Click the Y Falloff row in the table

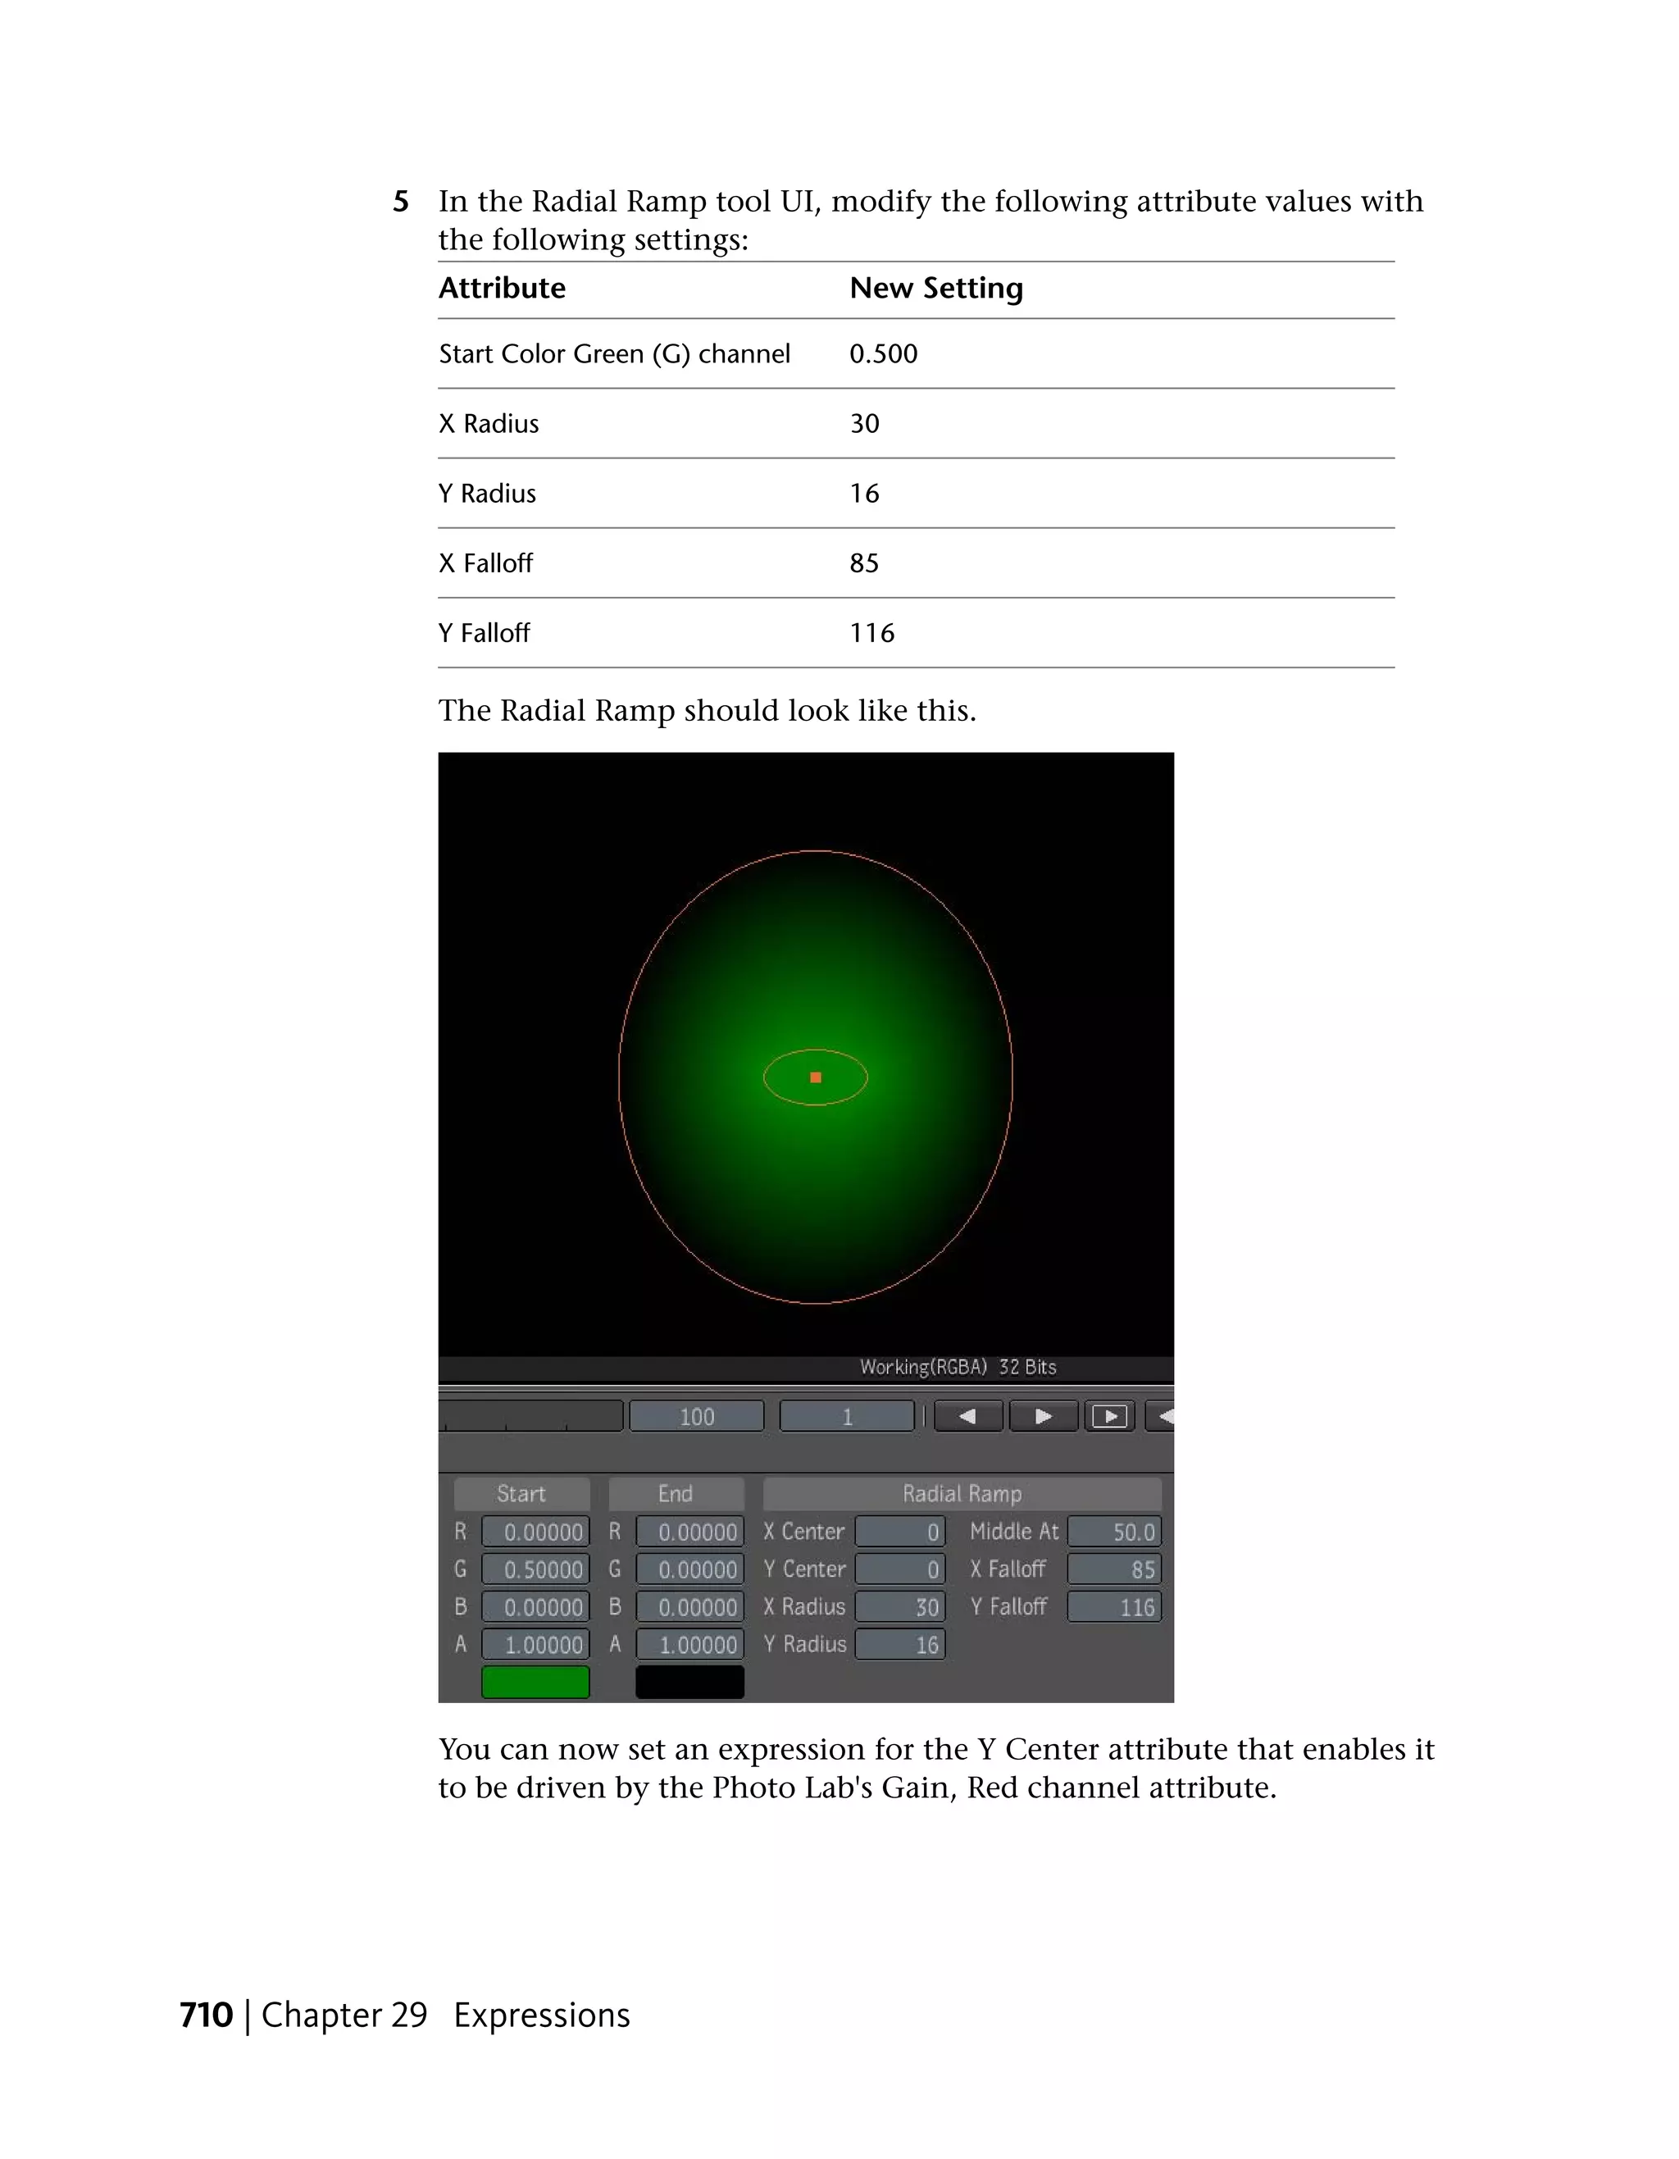[916, 633]
